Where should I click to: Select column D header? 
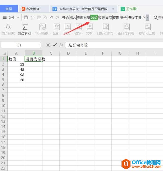pos(68,53)
